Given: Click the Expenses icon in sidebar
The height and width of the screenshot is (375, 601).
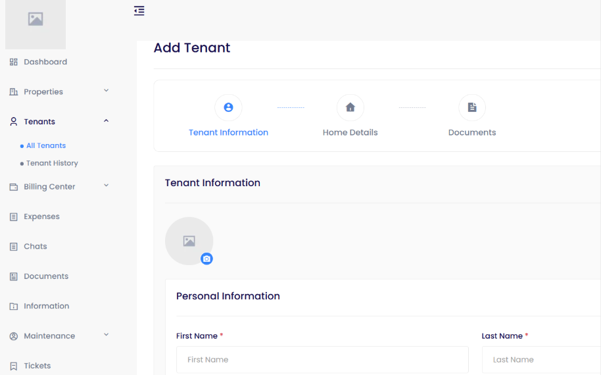Looking at the screenshot, I should (13, 216).
